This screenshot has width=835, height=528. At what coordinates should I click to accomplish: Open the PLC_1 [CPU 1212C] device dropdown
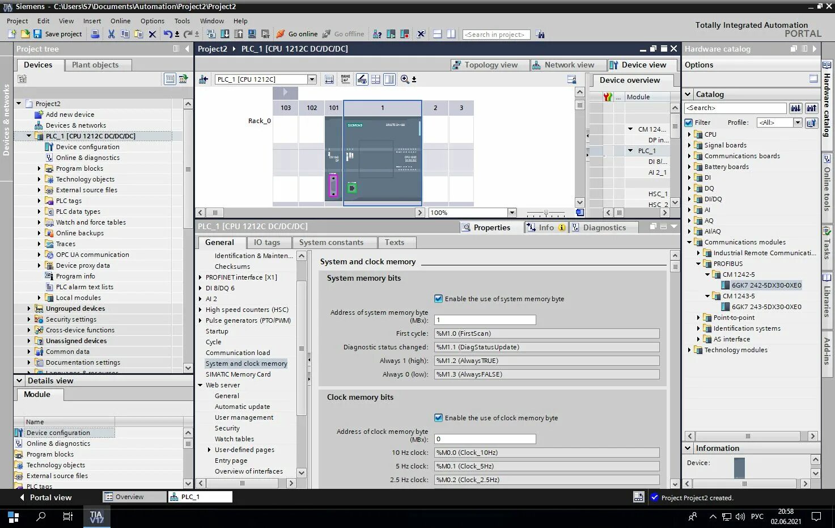click(310, 79)
